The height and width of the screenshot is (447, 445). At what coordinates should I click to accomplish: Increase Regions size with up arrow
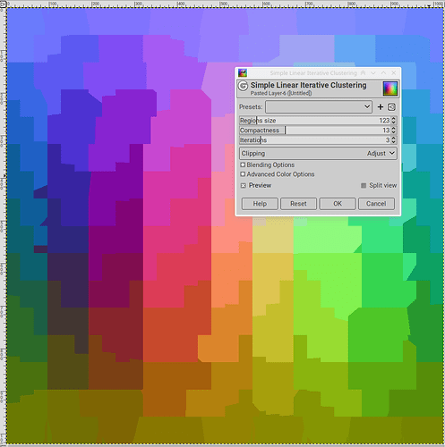coord(394,118)
